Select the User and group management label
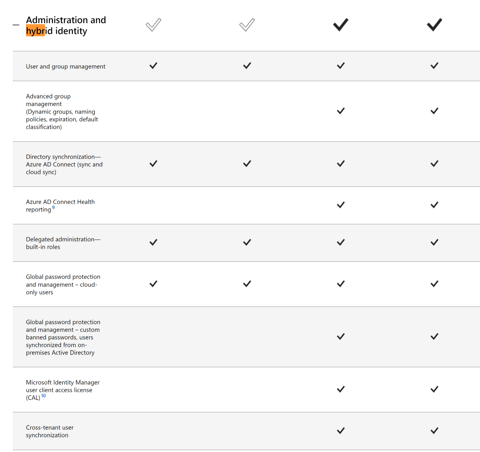The height and width of the screenshot is (452, 480). coord(66,66)
